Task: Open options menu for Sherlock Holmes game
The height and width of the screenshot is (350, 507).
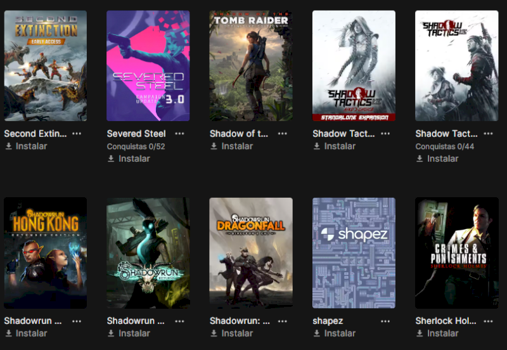Action: [488, 321]
